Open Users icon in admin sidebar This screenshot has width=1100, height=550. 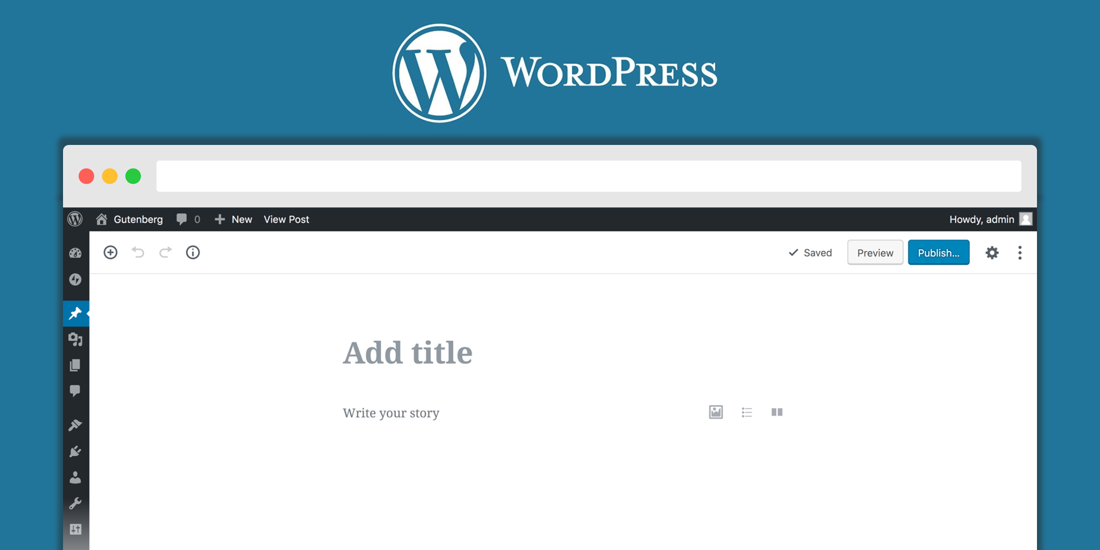coord(76,478)
